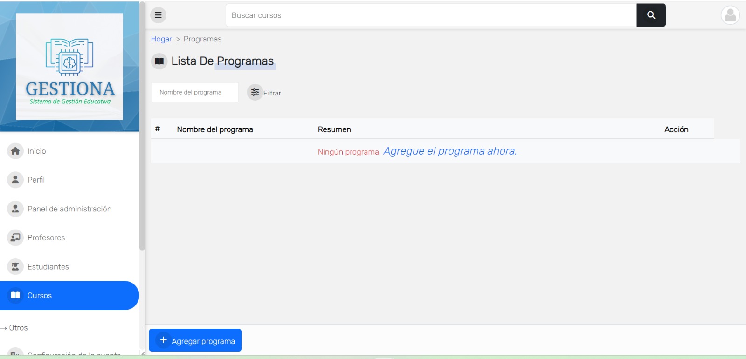Click the Filtrar button label
Viewport: 746px width, 359px height.
point(272,93)
